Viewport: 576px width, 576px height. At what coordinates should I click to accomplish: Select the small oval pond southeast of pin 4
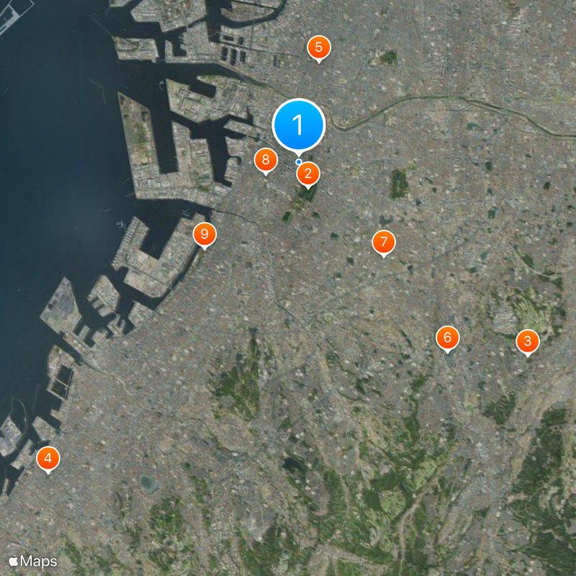point(150,484)
